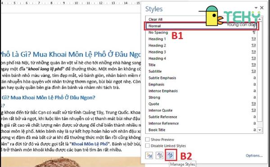Apply the Book Title style
Screen dimensions: 270x167
(201, 130)
